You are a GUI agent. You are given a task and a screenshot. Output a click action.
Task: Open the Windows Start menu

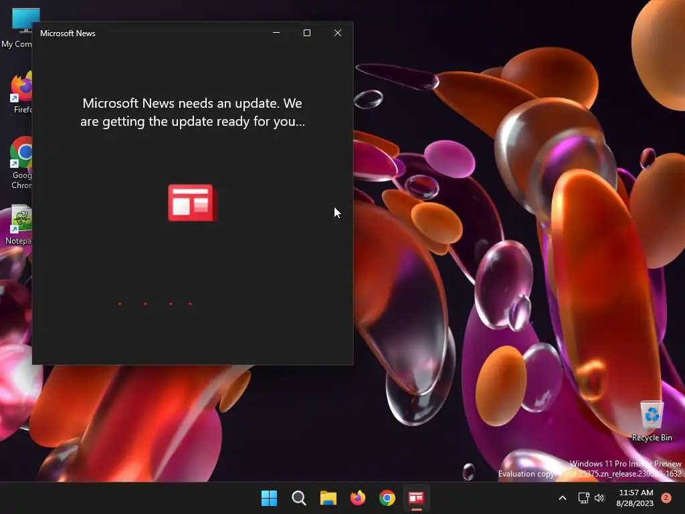(x=269, y=498)
